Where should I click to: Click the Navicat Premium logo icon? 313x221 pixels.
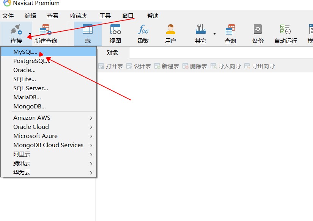[x=7, y=3]
